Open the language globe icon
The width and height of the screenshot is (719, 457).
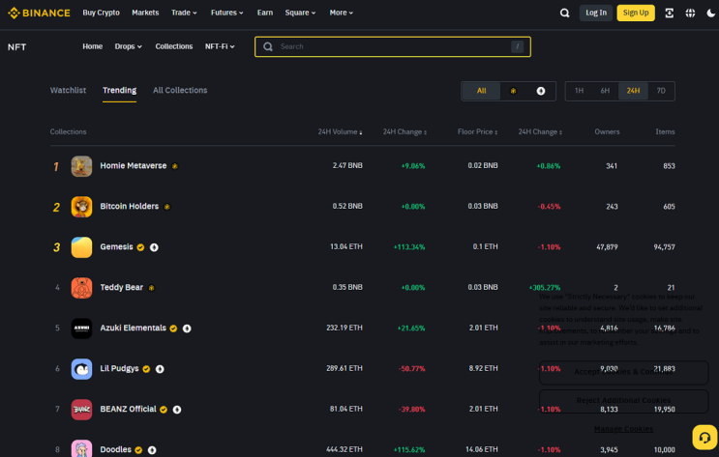coord(690,13)
